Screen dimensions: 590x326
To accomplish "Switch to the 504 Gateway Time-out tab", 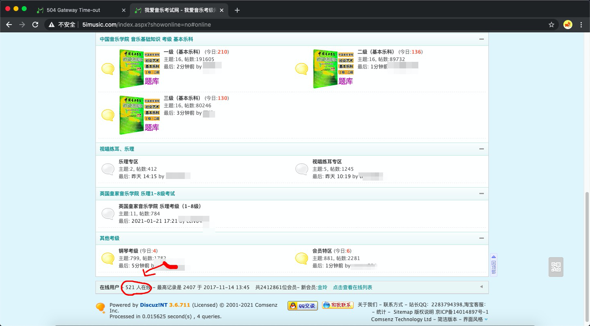I will [73, 10].
